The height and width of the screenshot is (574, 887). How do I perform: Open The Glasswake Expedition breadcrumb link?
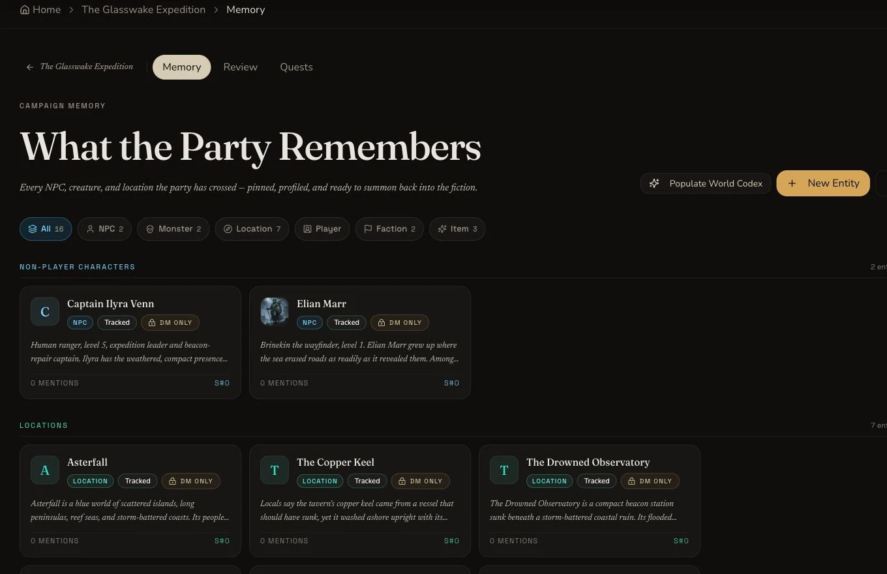[x=143, y=10]
